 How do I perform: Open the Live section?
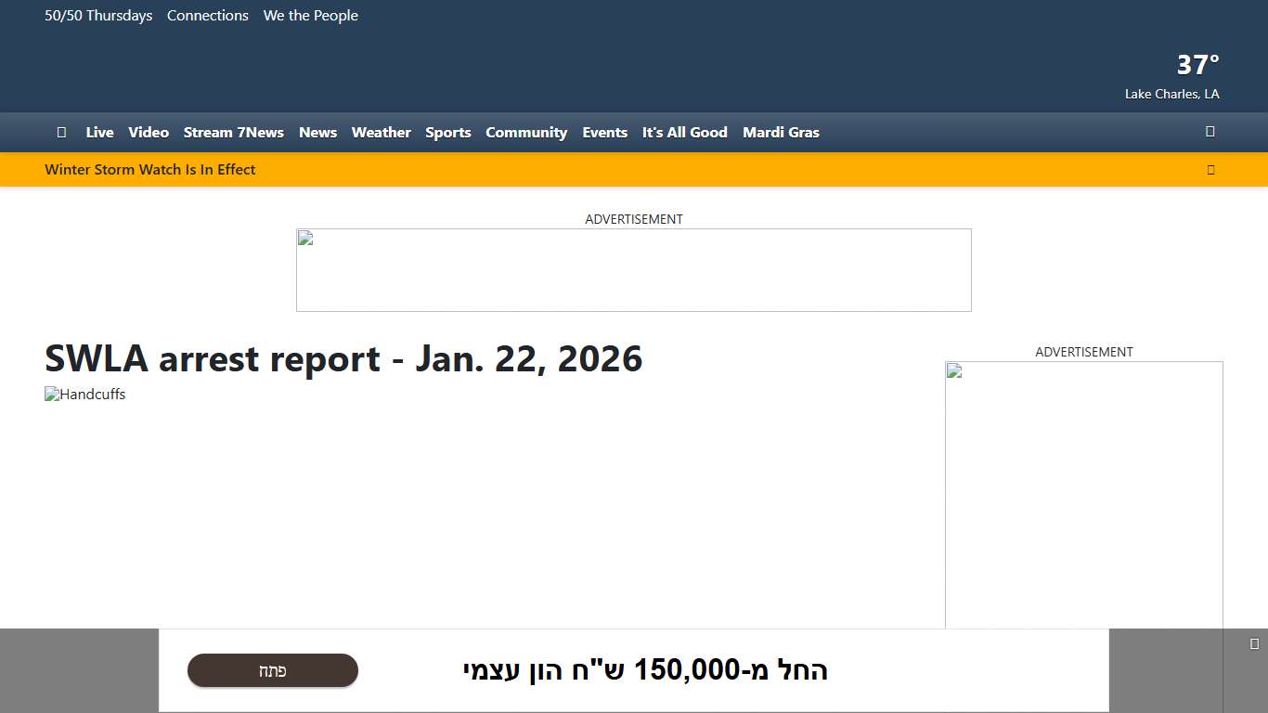(x=99, y=132)
